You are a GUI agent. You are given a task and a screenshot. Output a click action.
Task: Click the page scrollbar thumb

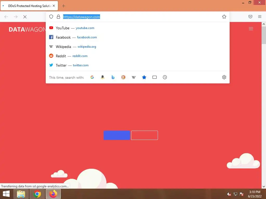(264, 35)
